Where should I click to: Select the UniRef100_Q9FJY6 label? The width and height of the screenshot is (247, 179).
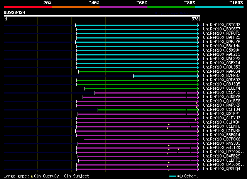[x=222, y=42]
